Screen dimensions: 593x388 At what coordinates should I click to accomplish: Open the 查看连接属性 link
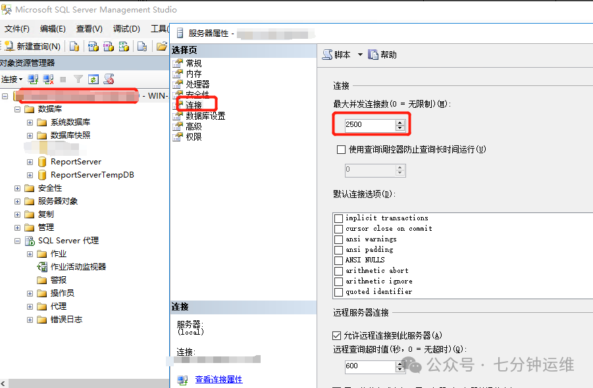coord(219,379)
